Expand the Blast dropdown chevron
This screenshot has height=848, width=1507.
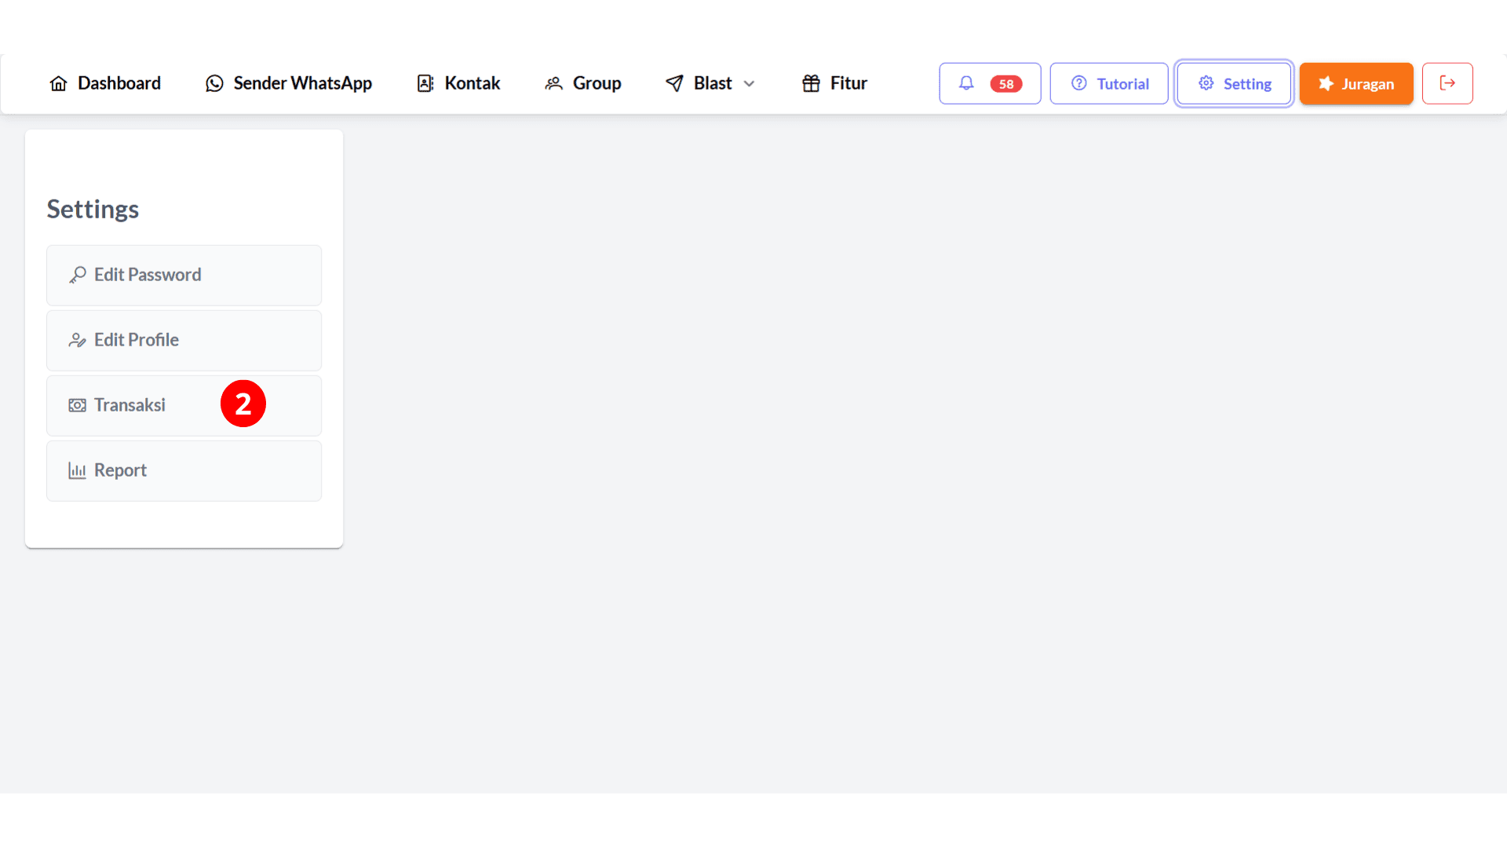point(749,84)
